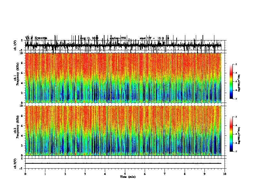Click the '9' tick on time axis
Screen dimensions: 253x195
click(x=204, y=174)
